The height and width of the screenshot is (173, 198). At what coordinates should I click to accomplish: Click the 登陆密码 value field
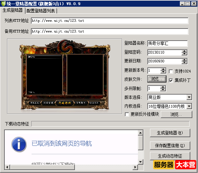(x=164, y=52)
